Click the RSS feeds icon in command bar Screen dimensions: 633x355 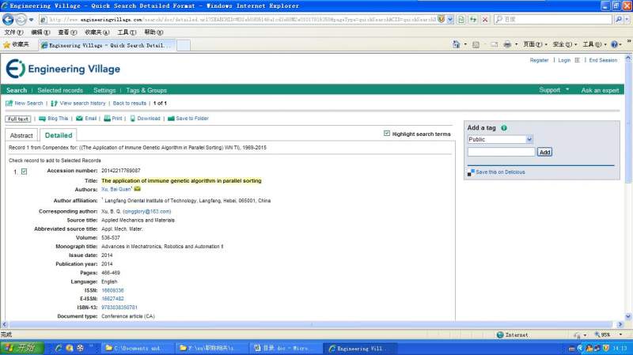(x=476, y=44)
